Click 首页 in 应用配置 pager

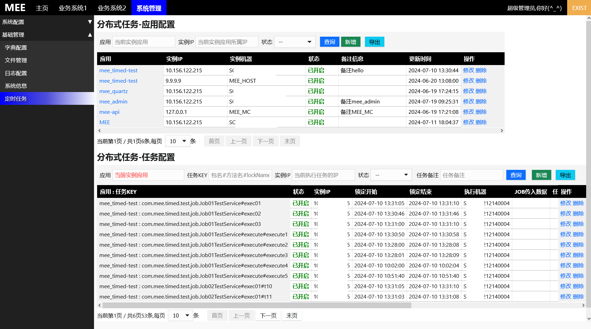[214, 141]
